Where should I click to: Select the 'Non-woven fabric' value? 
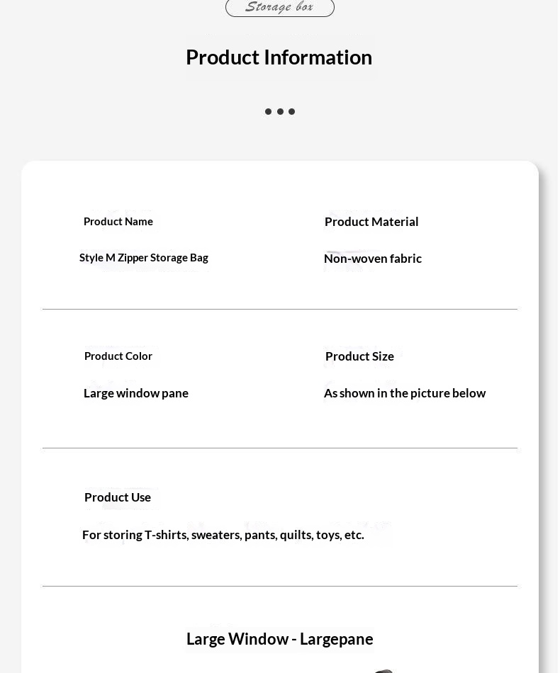click(x=373, y=259)
